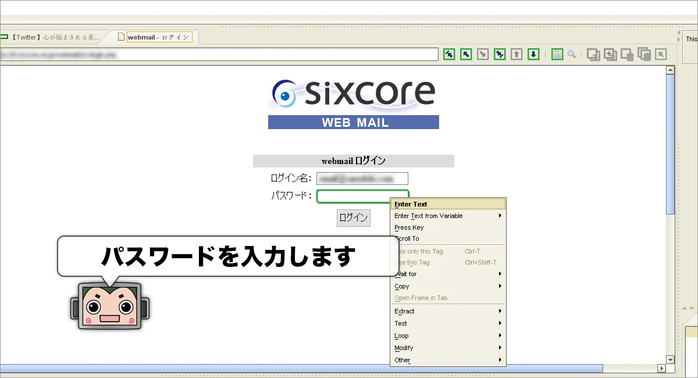Expand the Loop submenu

click(x=448, y=336)
